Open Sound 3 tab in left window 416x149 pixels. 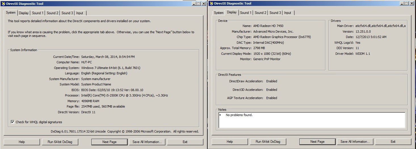[67, 13]
